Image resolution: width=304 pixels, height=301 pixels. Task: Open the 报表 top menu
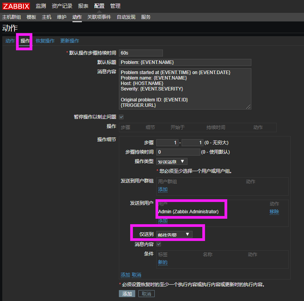(83, 6)
